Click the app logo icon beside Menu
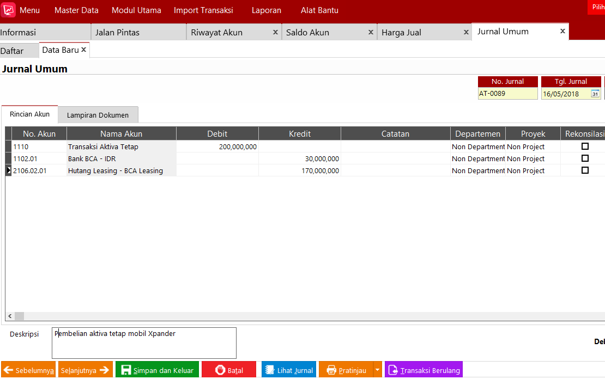605x379 pixels. click(9, 10)
